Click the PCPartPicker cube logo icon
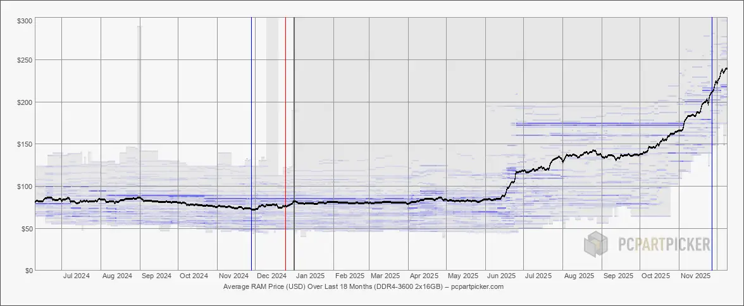 [x=597, y=245]
